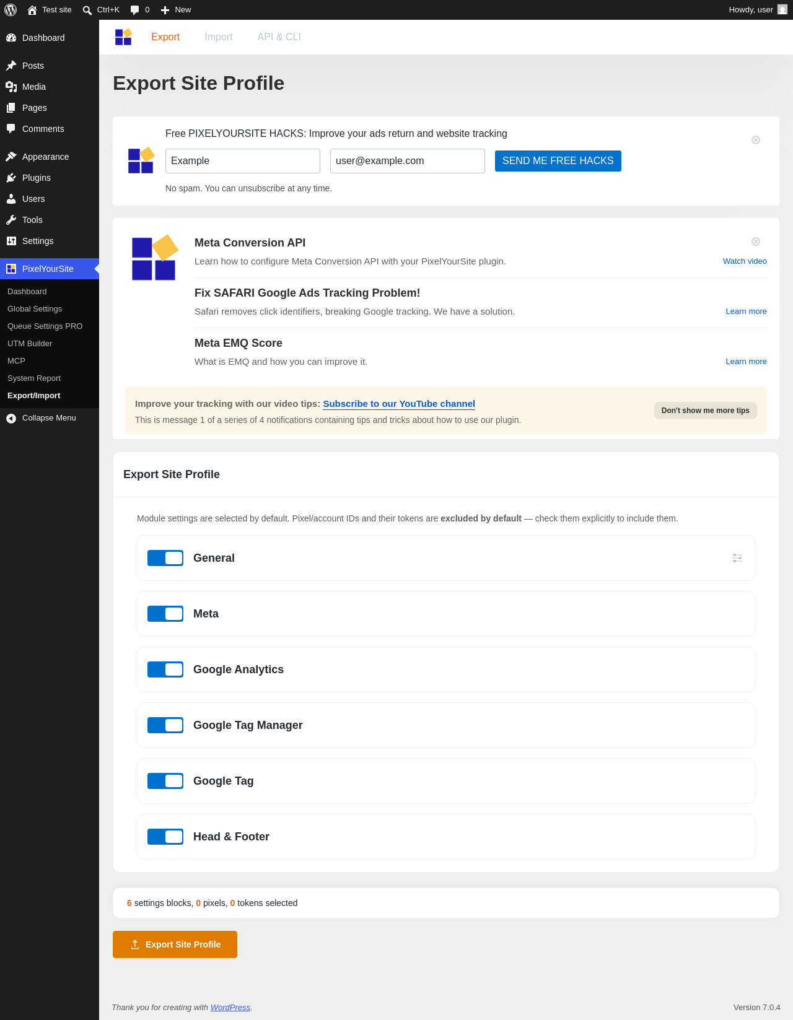Dismiss the Free Hacks notice

pyautogui.click(x=756, y=140)
